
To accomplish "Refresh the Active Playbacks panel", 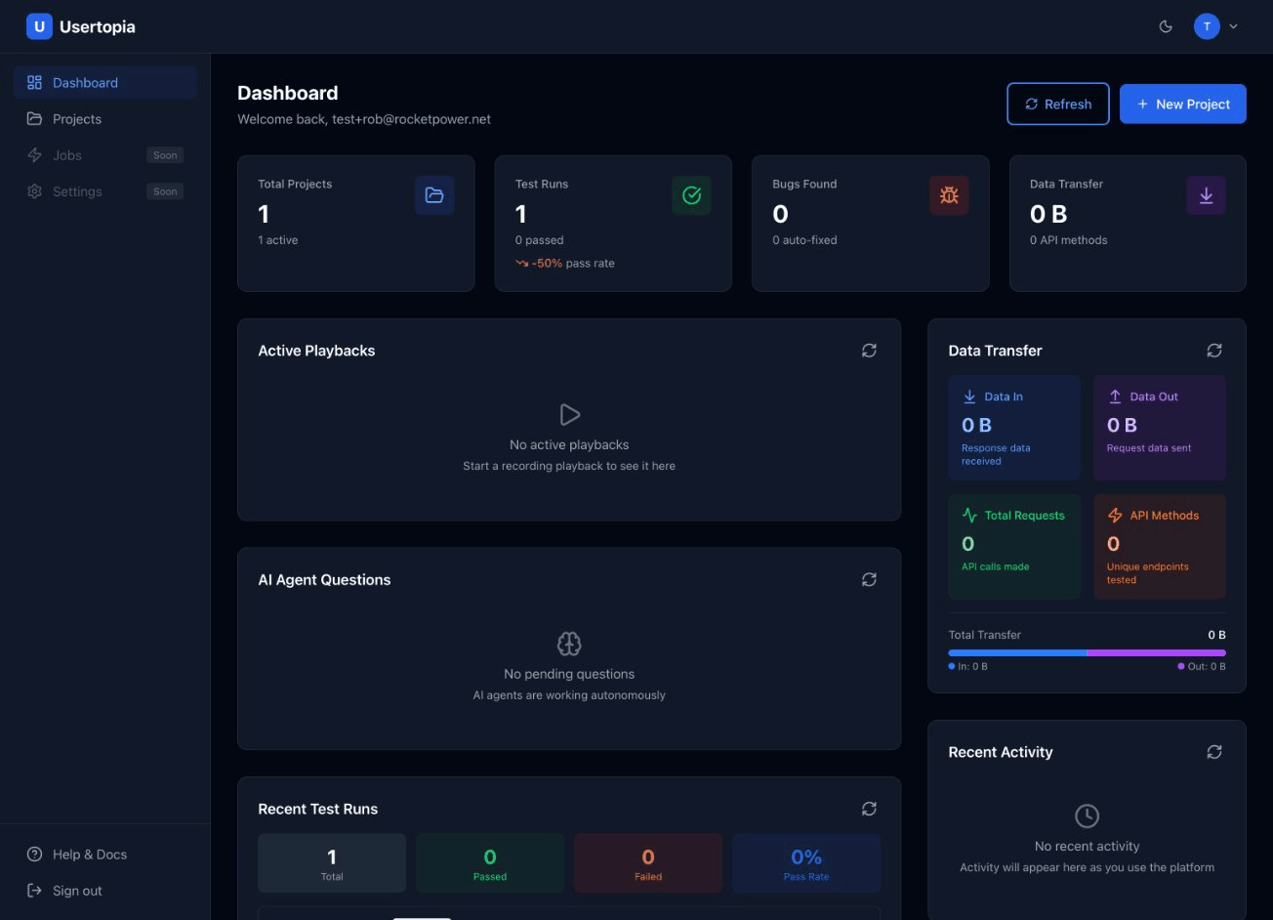I will click(x=869, y=350).
